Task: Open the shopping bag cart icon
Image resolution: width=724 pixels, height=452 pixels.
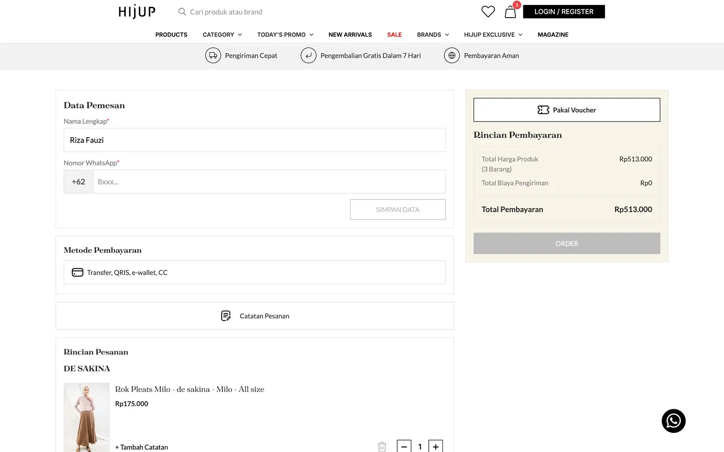Action: 510,12
